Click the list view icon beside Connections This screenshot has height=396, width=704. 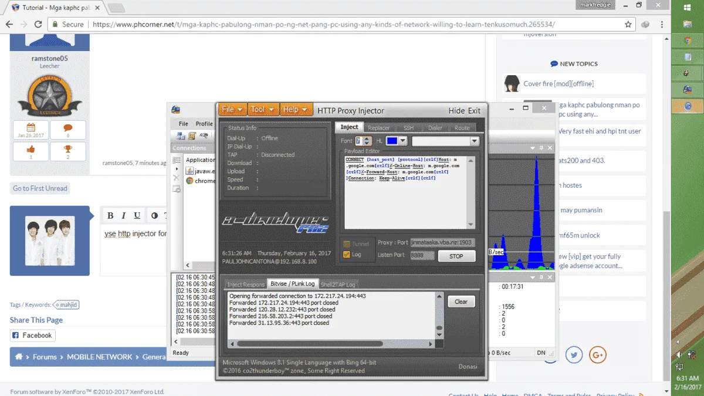[177, 160]
